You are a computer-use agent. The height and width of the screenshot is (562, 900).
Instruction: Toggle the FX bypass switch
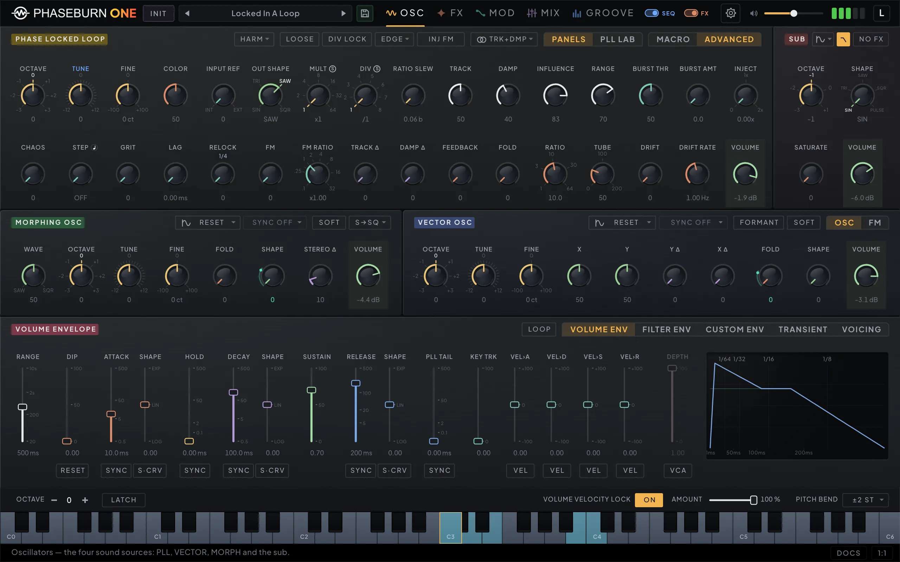(x=691, y=13)
